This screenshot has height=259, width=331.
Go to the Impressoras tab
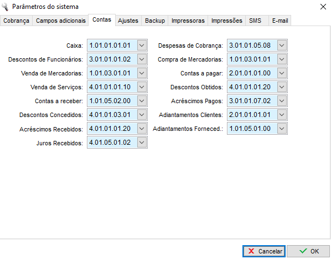click(188, 21)
